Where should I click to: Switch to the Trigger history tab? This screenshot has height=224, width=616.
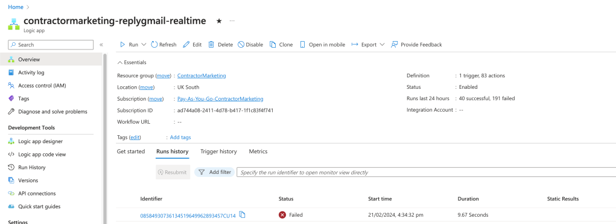click(x=218, y=152)
